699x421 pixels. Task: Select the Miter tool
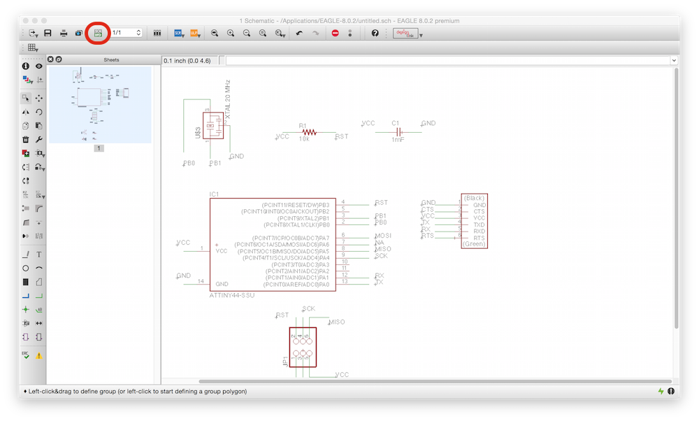click(x=39, y=208)
